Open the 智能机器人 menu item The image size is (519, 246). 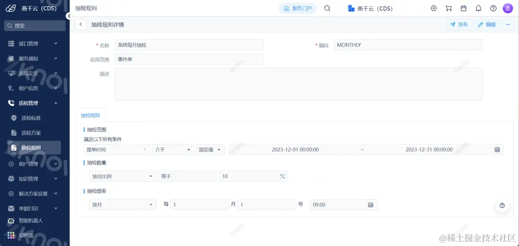30,220
